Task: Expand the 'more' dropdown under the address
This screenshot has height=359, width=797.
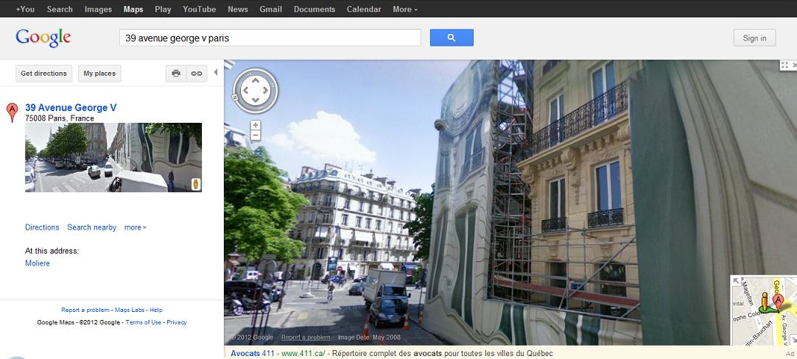Action: [135, 228]
